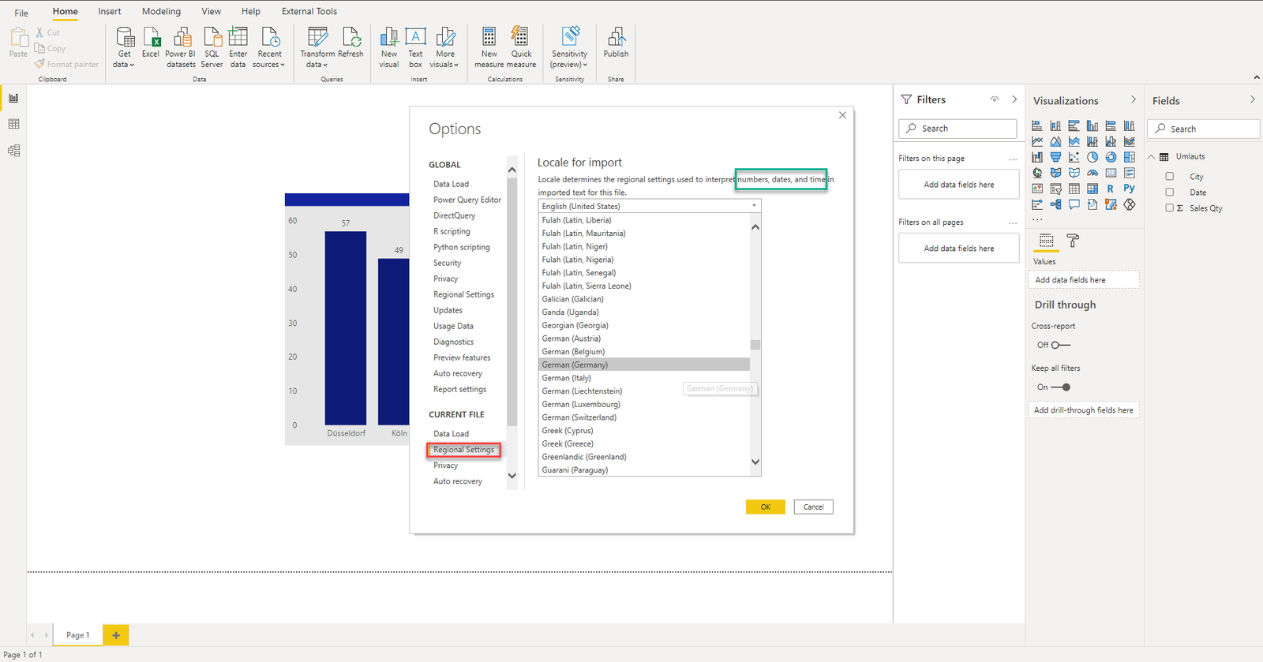Check the City field checkbox

pos(1170,177)
